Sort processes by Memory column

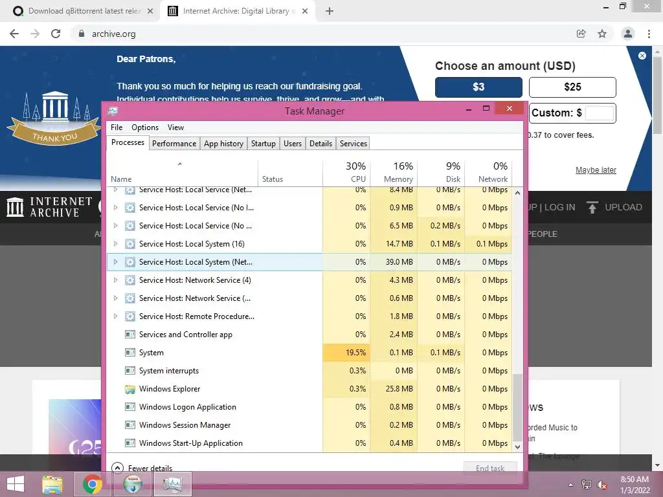(394, 173)
